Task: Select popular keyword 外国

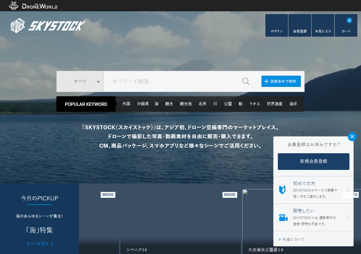Action: pyautogui.click(x=126, y=104)
